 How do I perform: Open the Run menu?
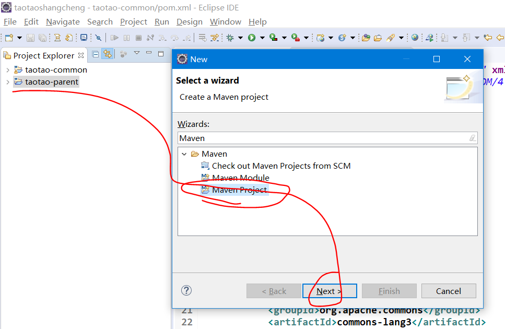tap(162, 22)
